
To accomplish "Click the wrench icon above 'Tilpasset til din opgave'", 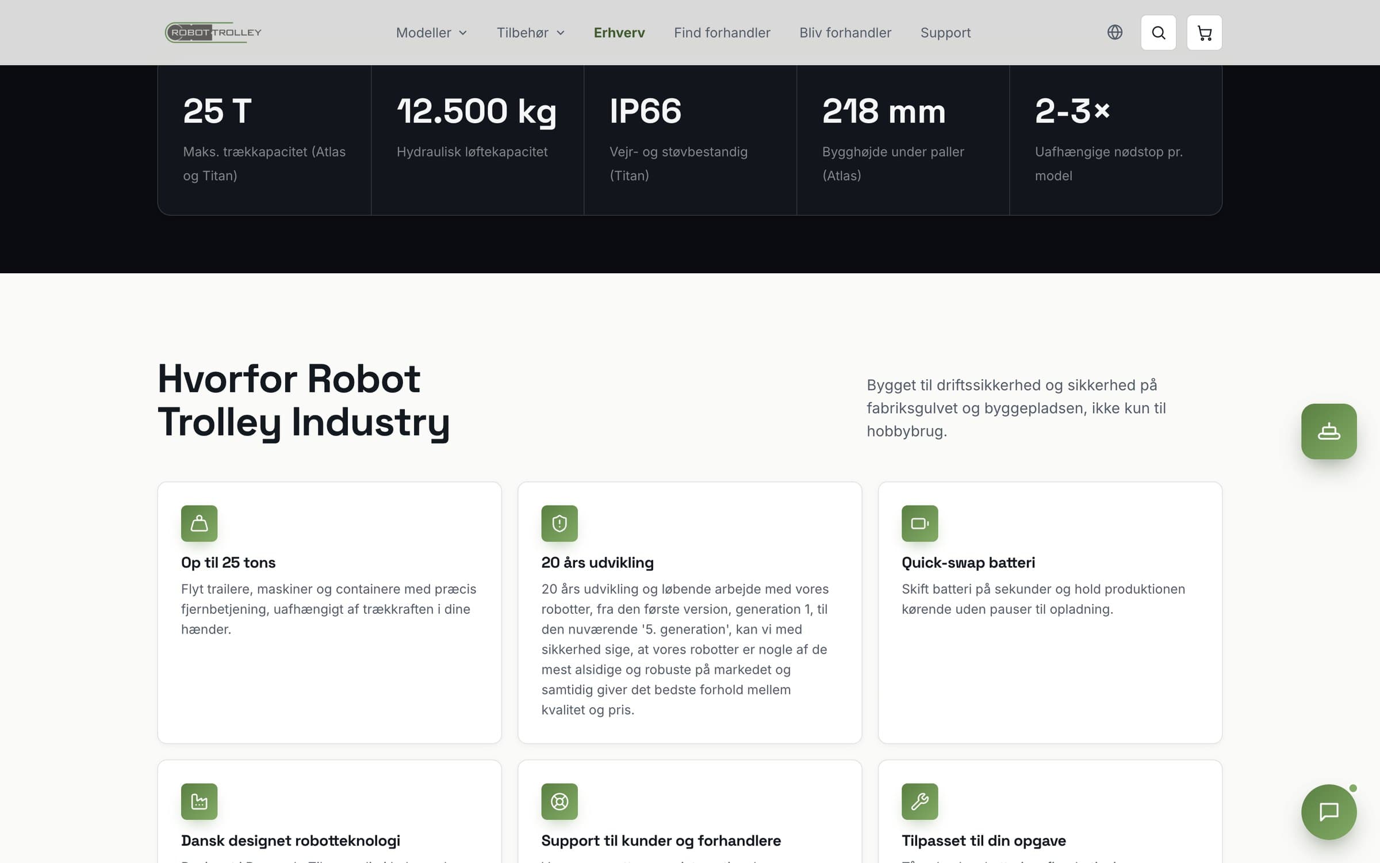I will 919,801.
